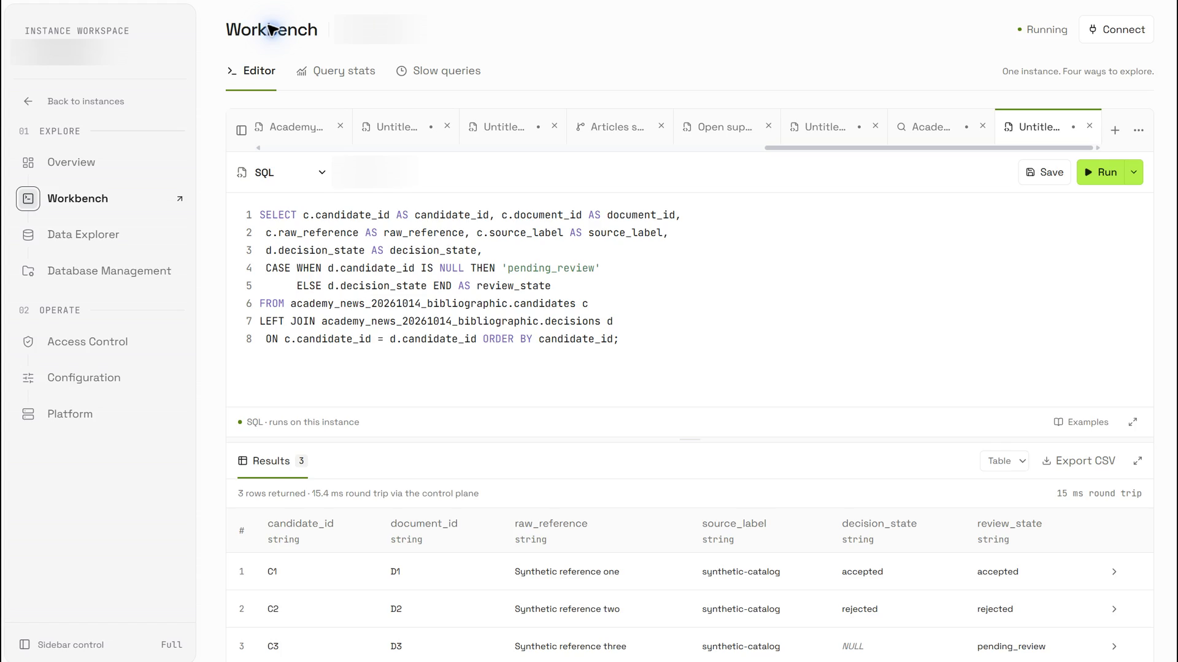Close the Open sup... tab
The width and height of the screenshot is (1178, 662).
(768, 126)
